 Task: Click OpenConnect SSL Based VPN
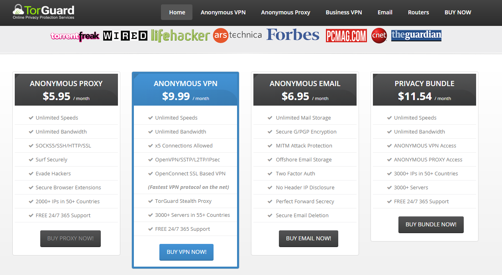click(x=190, y=173)
